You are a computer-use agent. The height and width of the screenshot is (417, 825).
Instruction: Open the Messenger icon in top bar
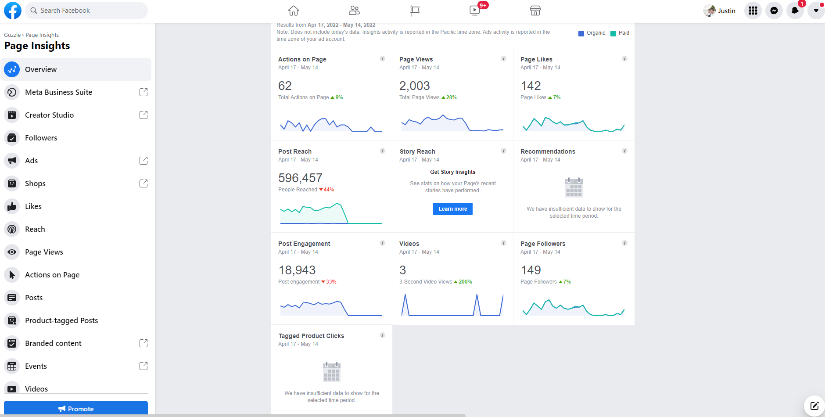(x=774, y=11)
